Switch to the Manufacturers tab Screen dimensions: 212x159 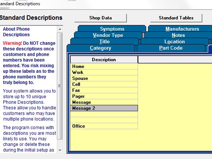pyautogui.click(x=182, y=29)
